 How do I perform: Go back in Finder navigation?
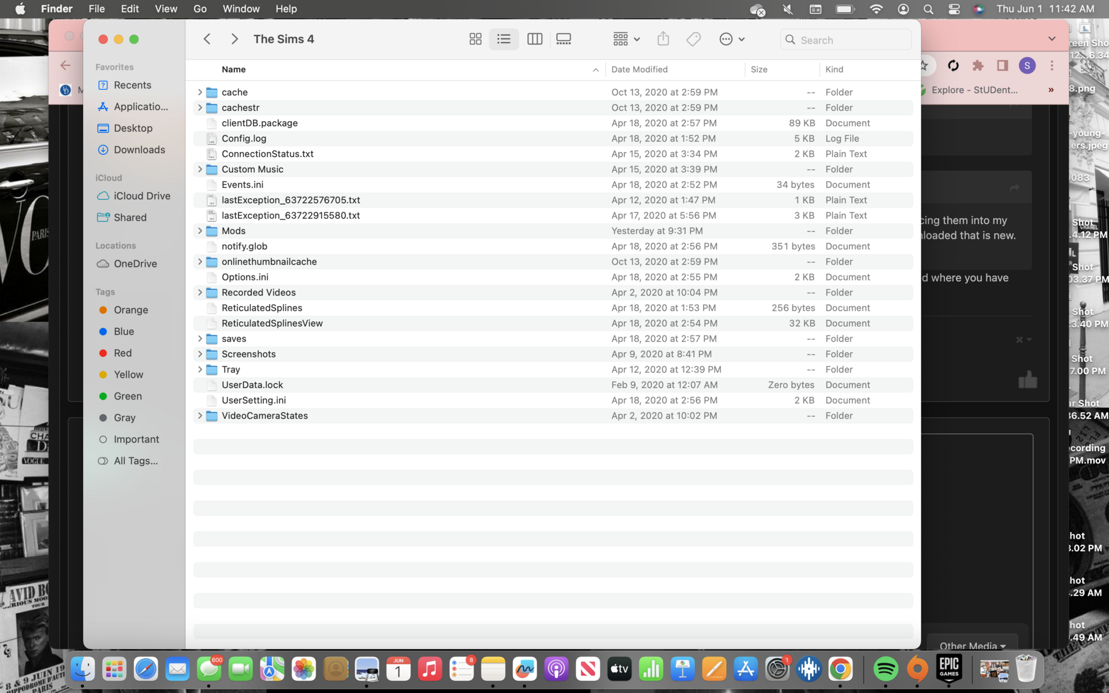tap(207, 39)
